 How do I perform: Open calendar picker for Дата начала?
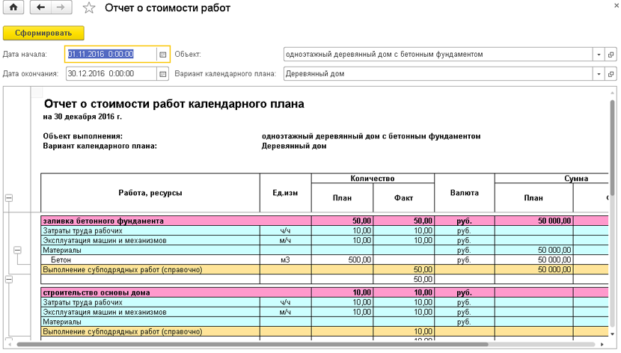162,55
